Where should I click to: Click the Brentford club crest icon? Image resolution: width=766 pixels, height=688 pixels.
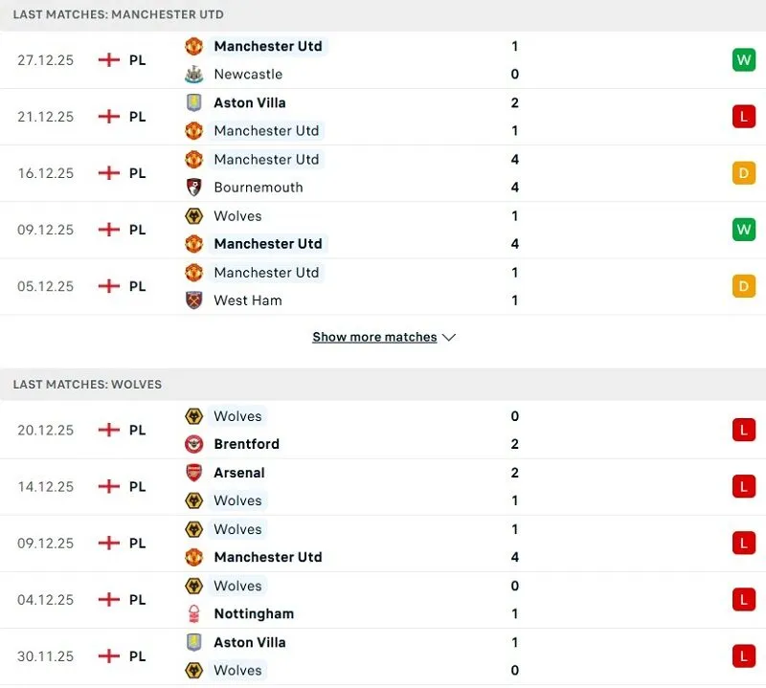pos(193,444)
